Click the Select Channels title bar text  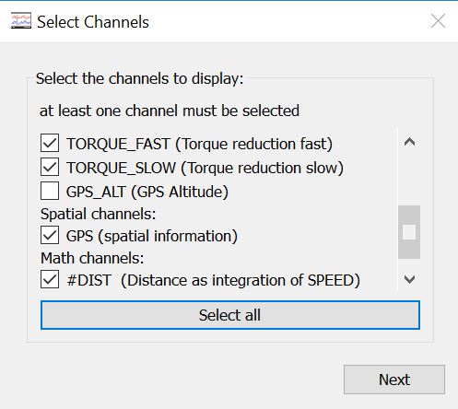pos(93,22)
